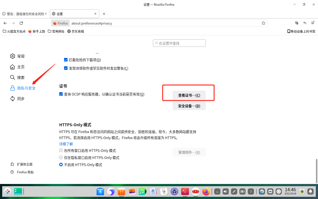Click the green multitasking view dock icon
The image size is (318, 199).
pos(18,191)
